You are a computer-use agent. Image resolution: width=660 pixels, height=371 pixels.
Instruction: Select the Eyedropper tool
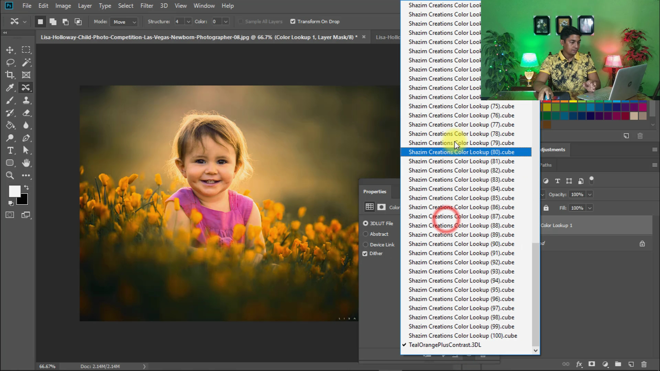(10, 88)
